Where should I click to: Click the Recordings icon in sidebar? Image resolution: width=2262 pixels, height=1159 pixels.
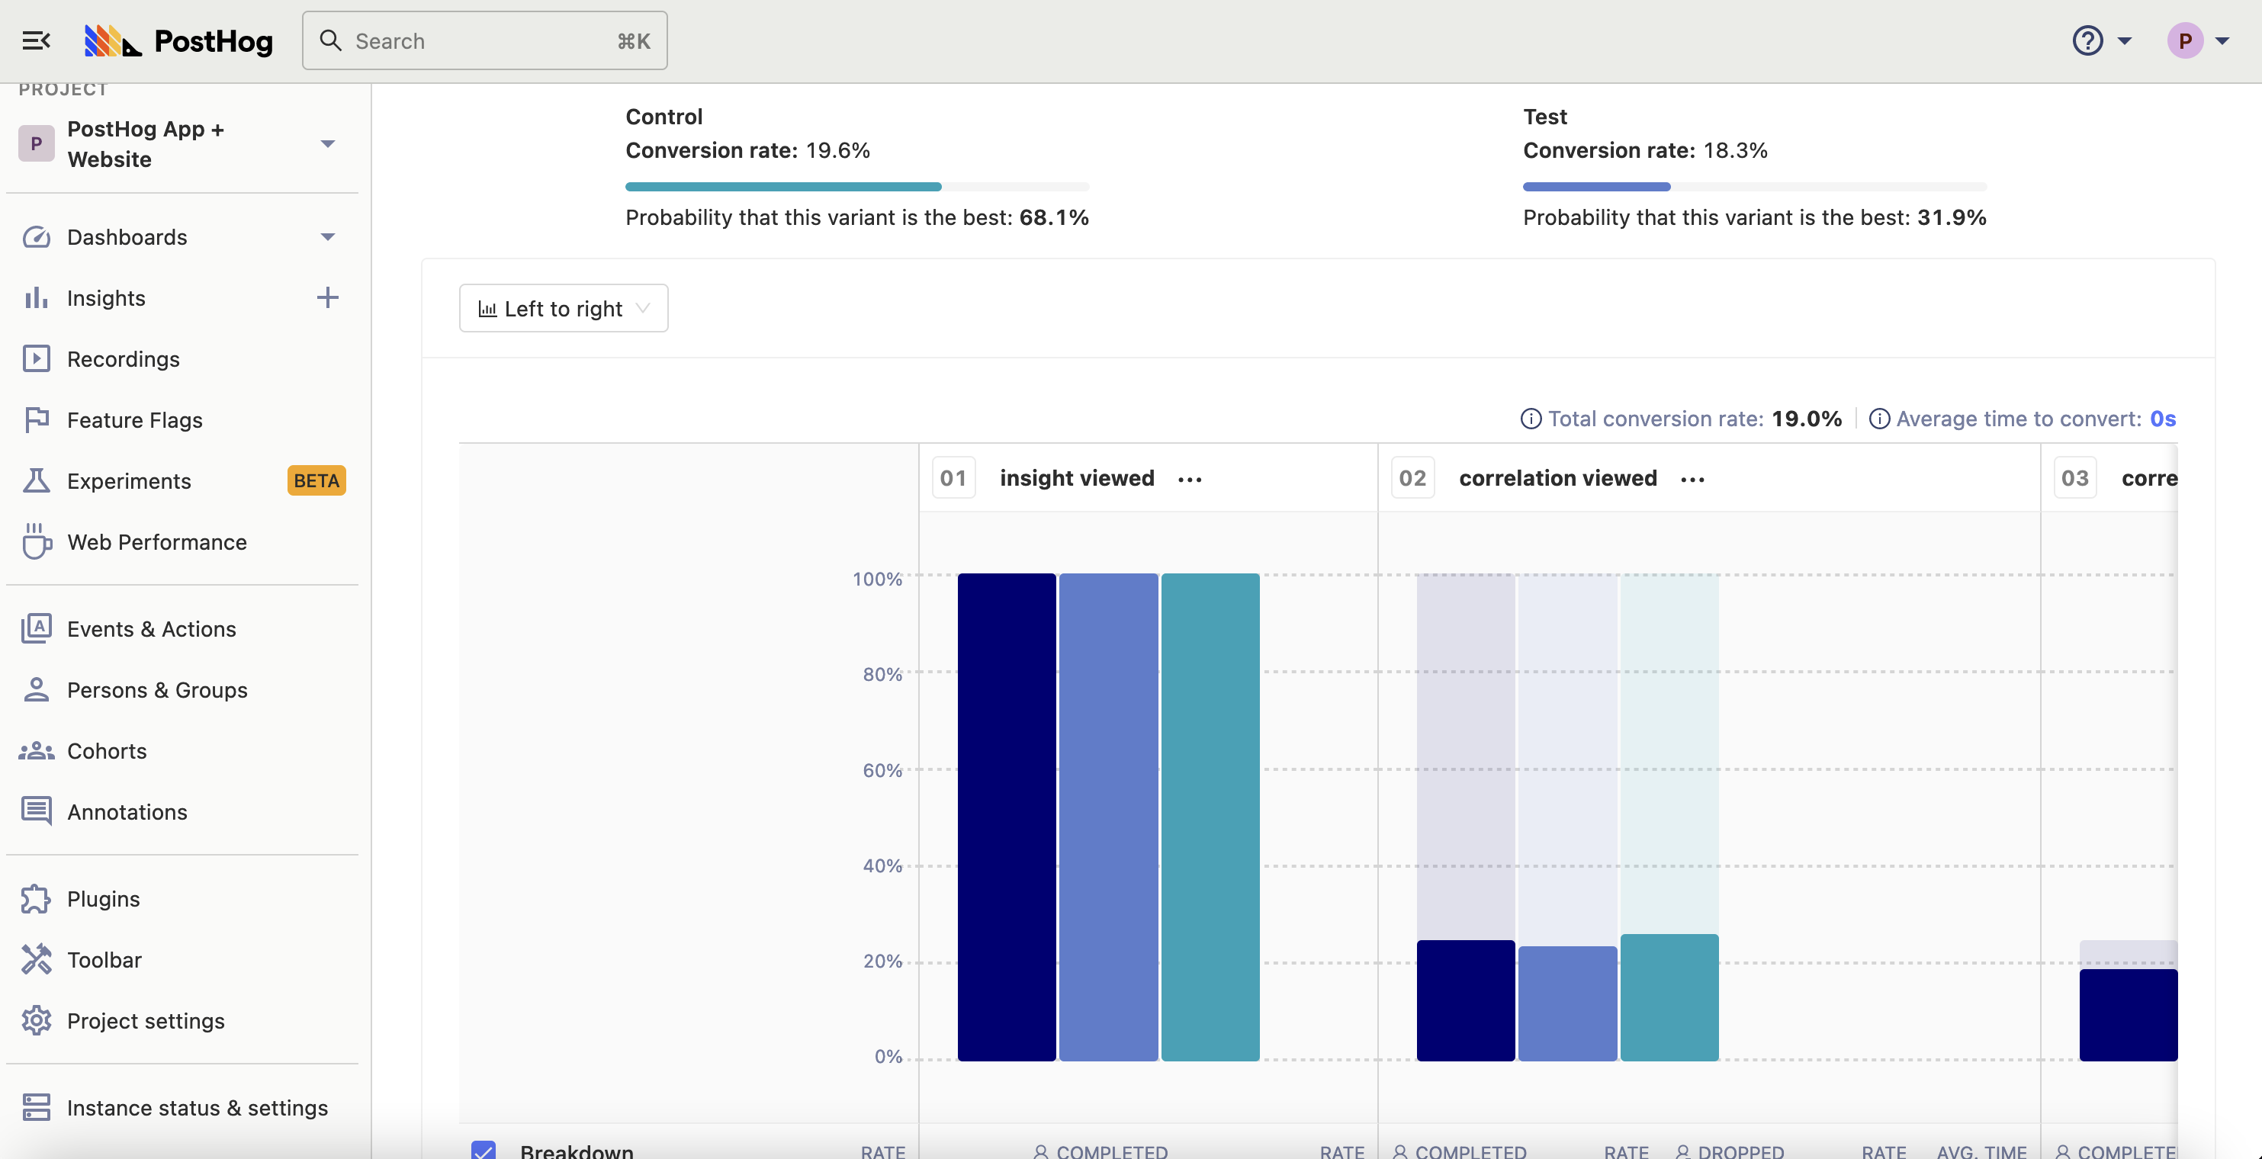coord(37,358)
